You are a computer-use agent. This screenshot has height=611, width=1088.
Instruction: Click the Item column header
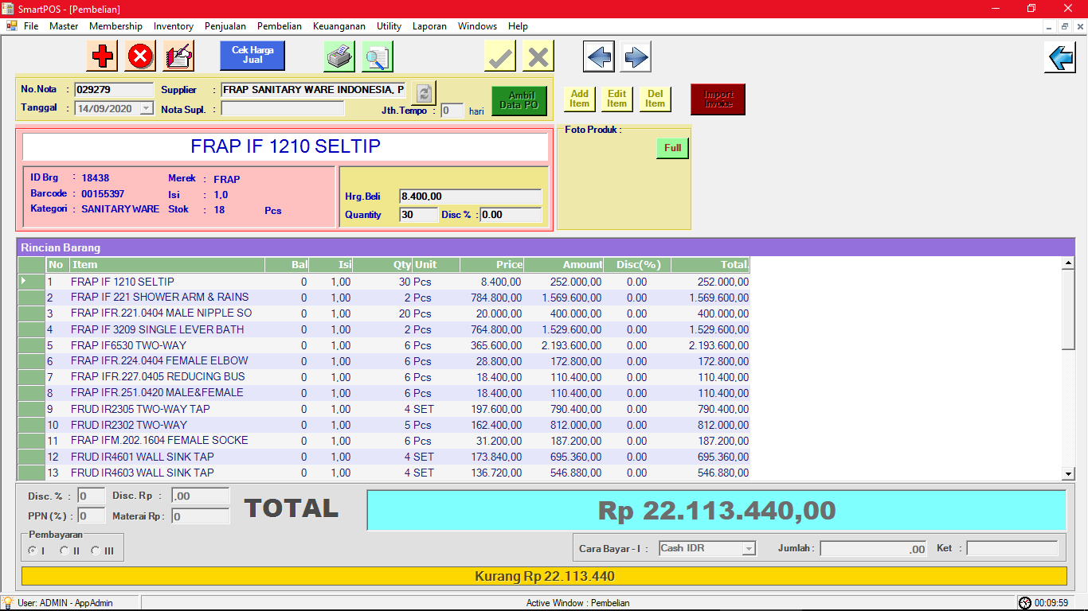[x=167, y=265]
